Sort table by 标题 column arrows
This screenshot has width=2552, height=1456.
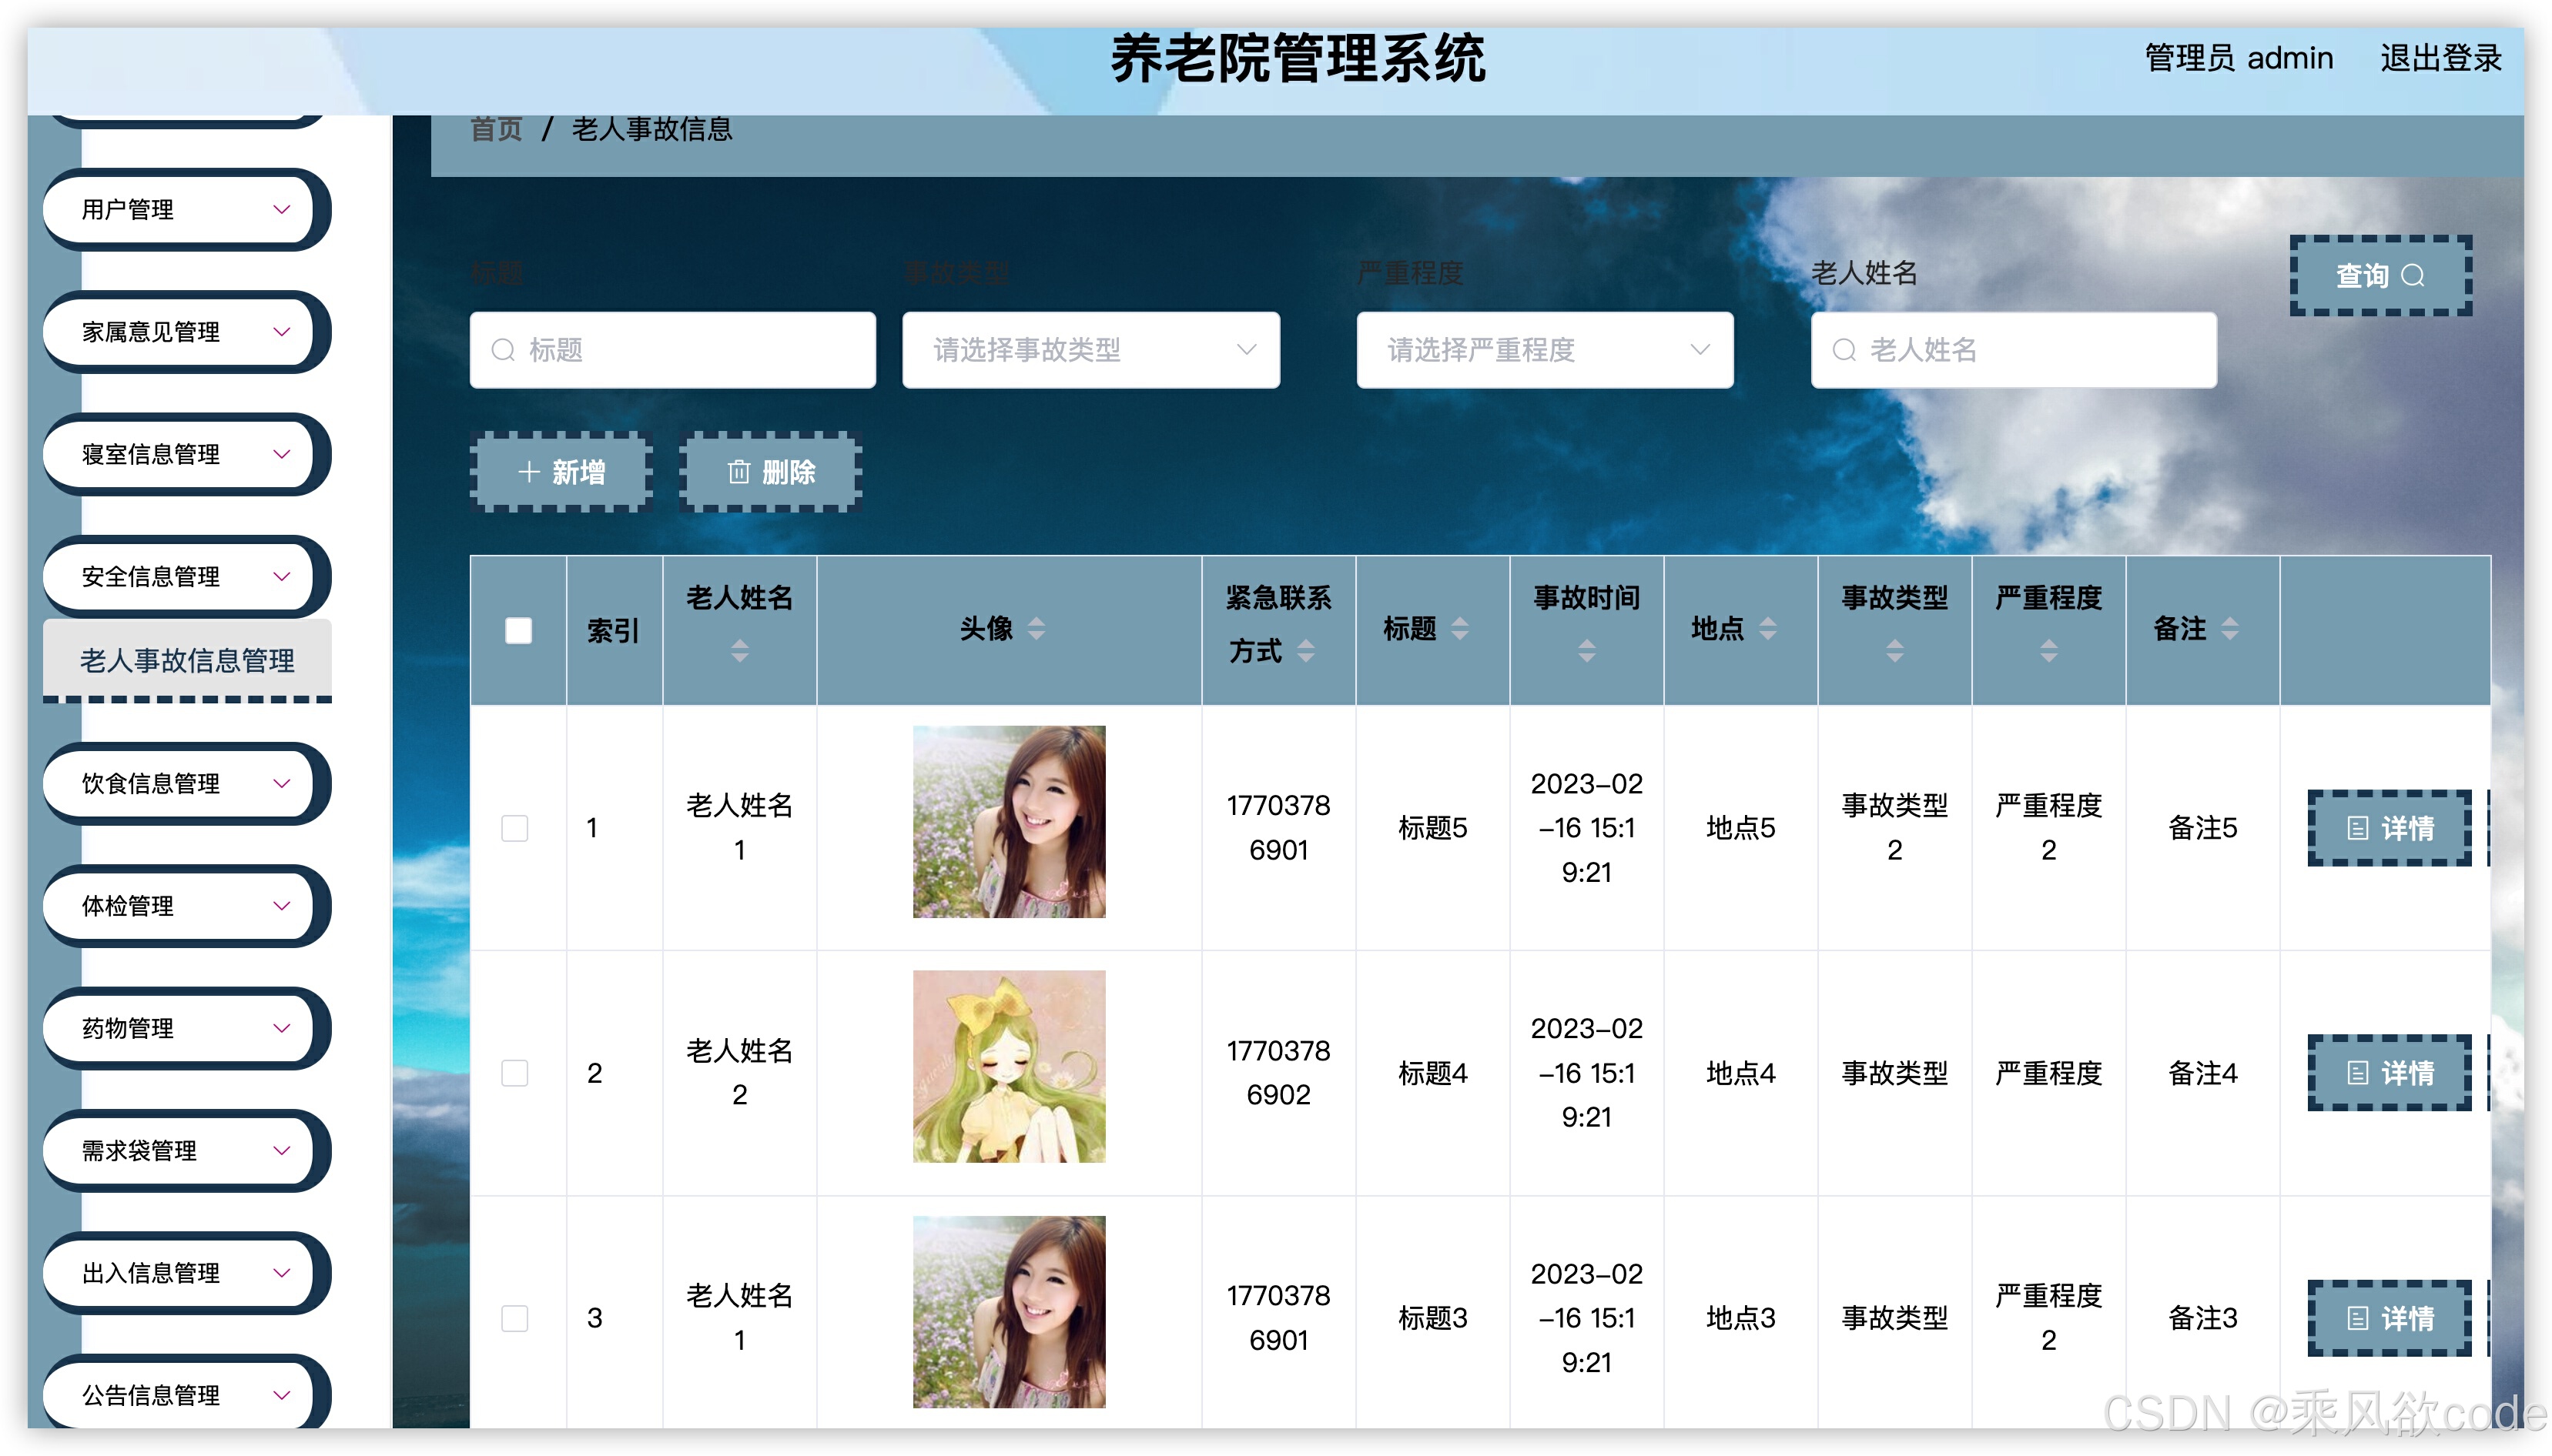click(x=1459, y=629)
